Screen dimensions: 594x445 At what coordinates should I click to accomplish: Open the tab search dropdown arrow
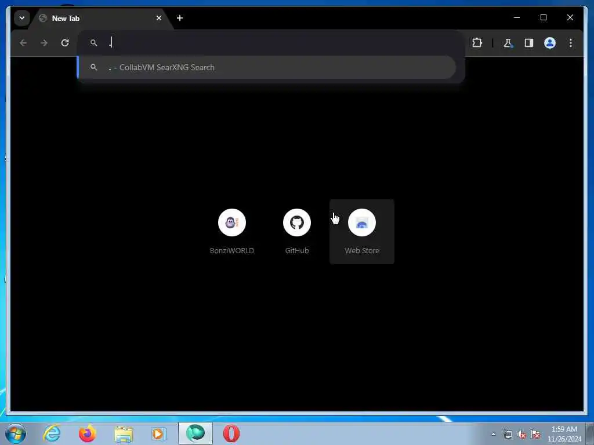(x=22, y=18)
